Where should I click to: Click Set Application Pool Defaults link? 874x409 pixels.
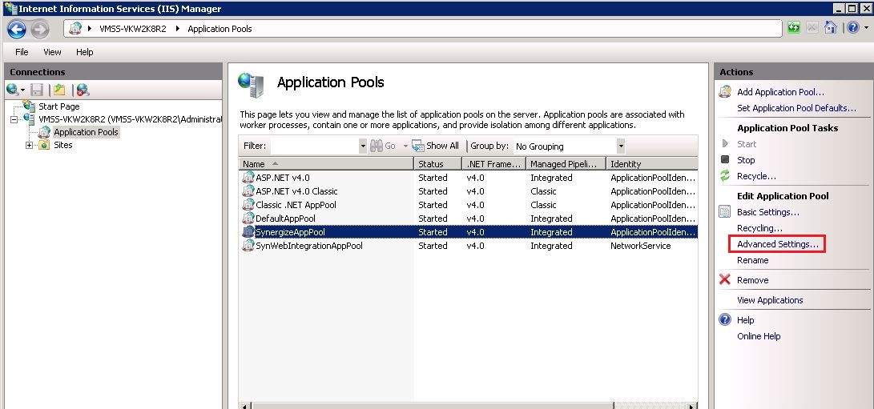tap(796, 108)
